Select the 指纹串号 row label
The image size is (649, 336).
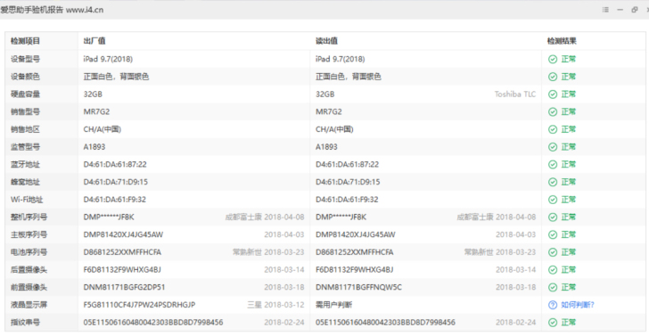pos(25,323)
